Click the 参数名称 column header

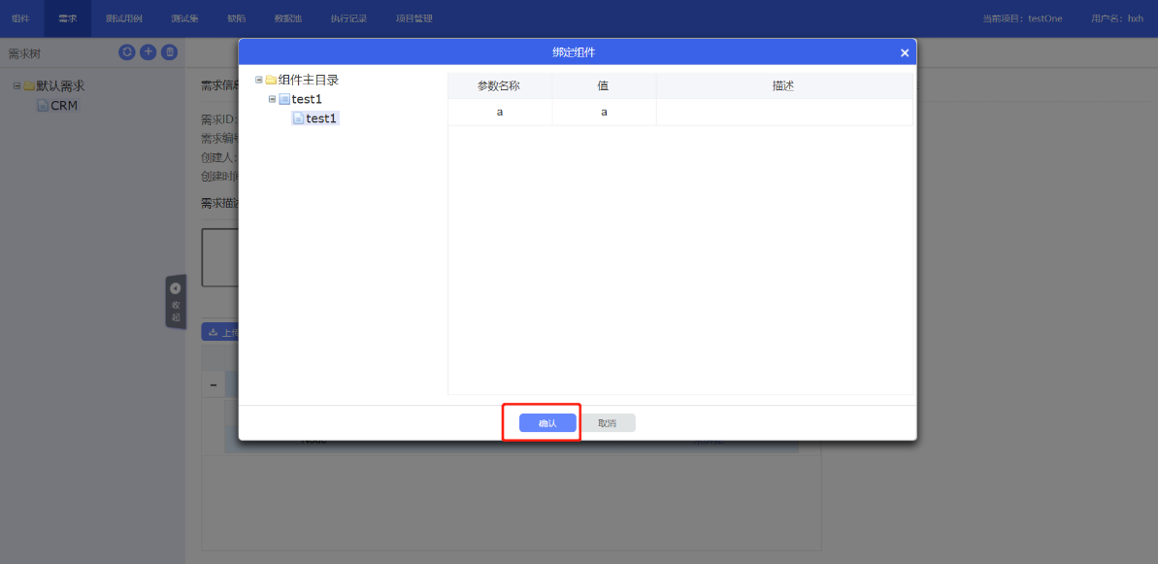pyautogui.click(x=499, y=85)
